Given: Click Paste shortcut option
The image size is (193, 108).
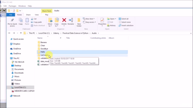Looking at the screenshot, I should [38, 25].
